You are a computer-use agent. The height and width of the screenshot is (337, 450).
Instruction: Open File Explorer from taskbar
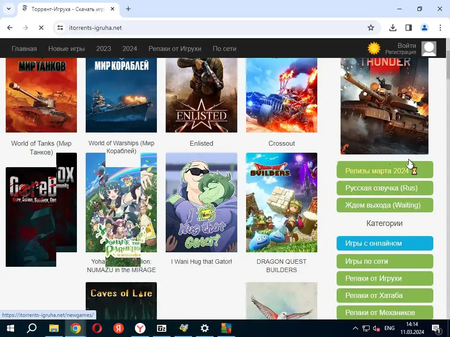point(54,328)
